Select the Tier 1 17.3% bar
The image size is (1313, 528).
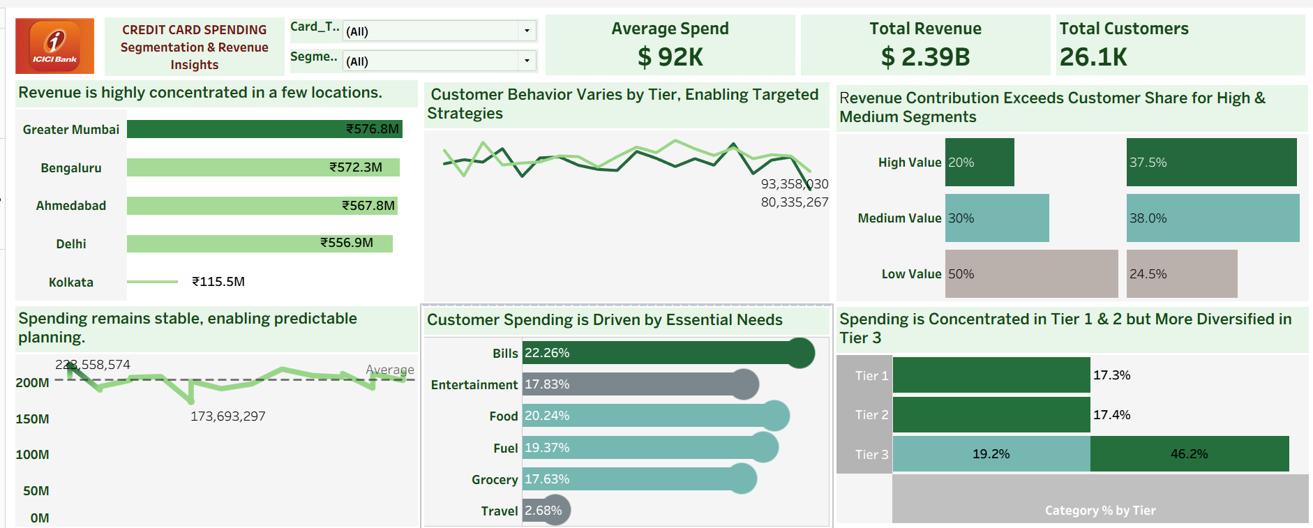tap(991, 375)
